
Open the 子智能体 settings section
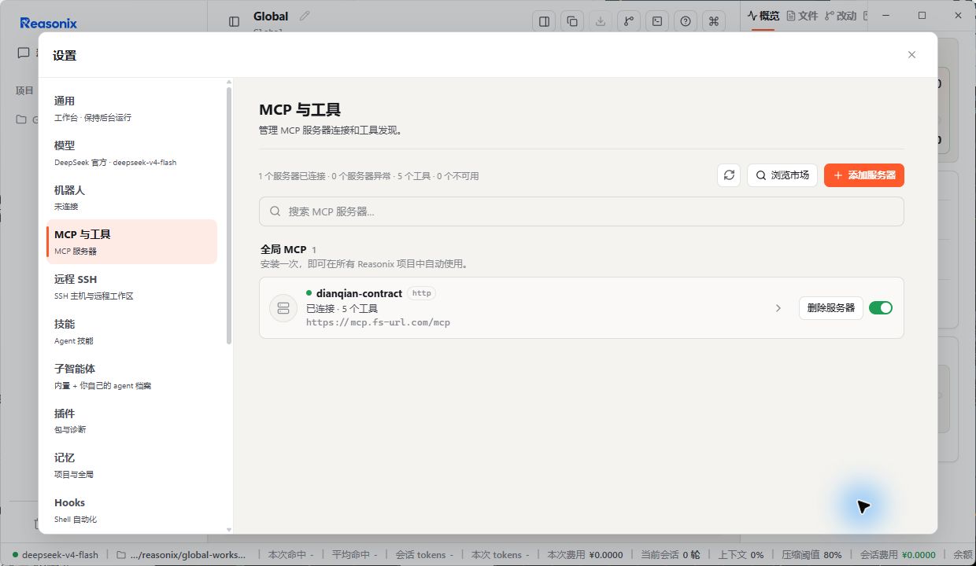coord(131,376)
